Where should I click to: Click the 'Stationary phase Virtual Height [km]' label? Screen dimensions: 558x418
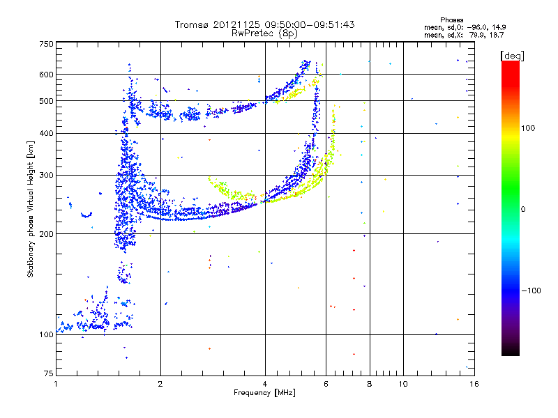coord(30,209)
